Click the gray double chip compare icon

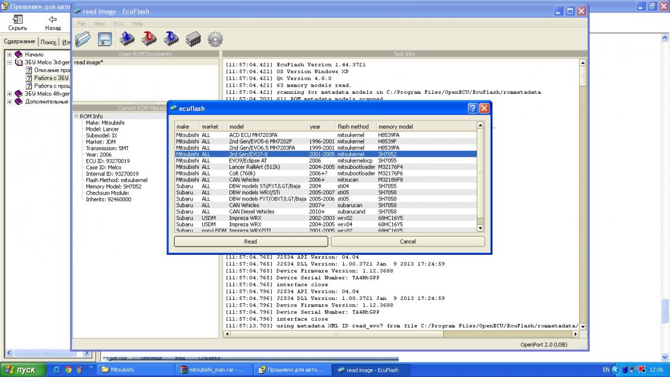[193, 39]
